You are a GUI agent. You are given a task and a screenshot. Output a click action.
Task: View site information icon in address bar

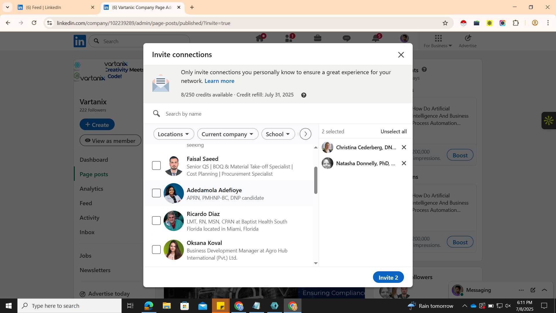pyautogui.click(x=50, y=23)
